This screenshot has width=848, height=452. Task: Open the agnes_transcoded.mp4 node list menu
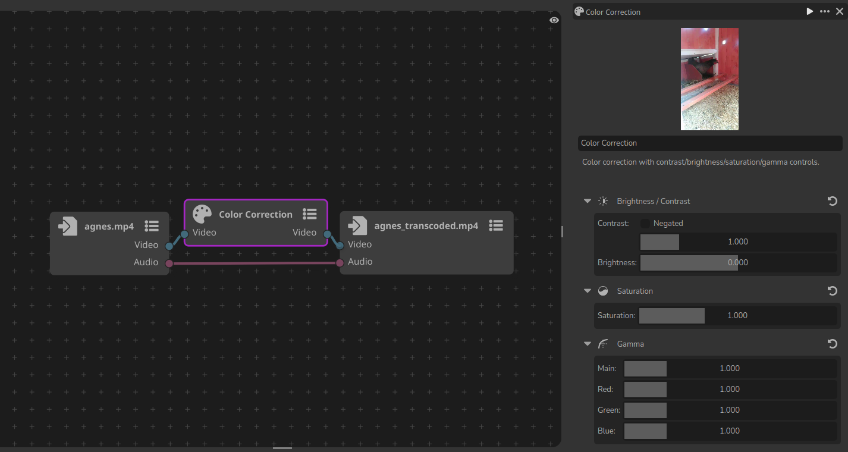pos(496,225)
